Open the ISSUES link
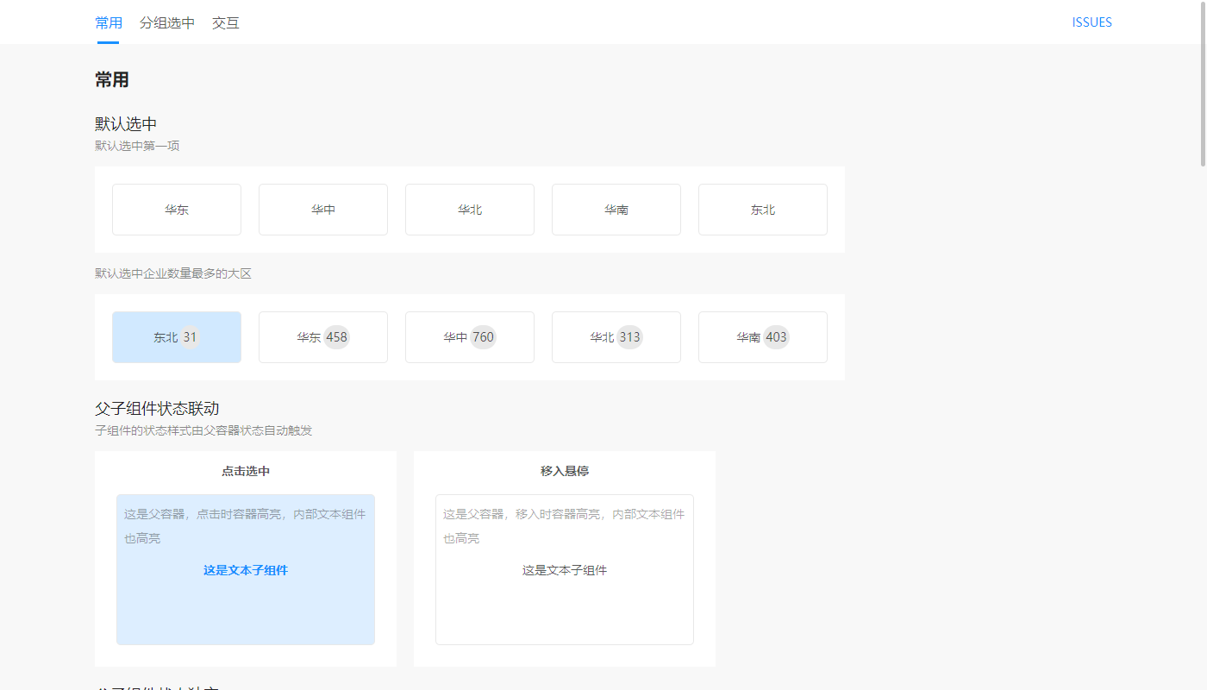The image size is (1207, 690). [x=1091, y=22]
